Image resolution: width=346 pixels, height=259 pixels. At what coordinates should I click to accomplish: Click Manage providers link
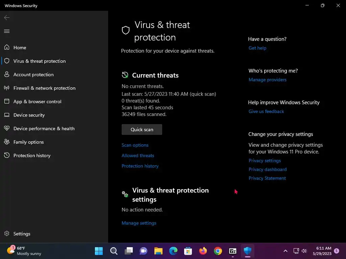[268, 80]
